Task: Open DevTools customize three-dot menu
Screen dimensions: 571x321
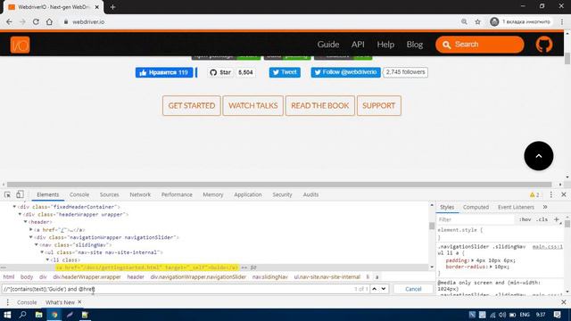Action: [x=551, y=194]
